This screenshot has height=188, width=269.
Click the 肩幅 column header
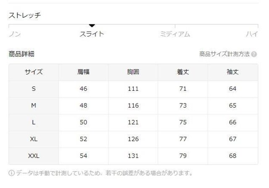(83, 72)
